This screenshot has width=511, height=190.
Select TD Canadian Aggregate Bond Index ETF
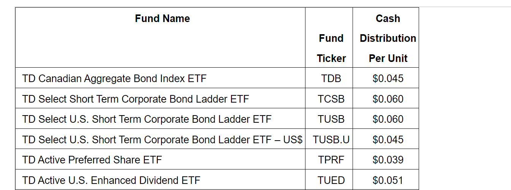click(114, 79)
